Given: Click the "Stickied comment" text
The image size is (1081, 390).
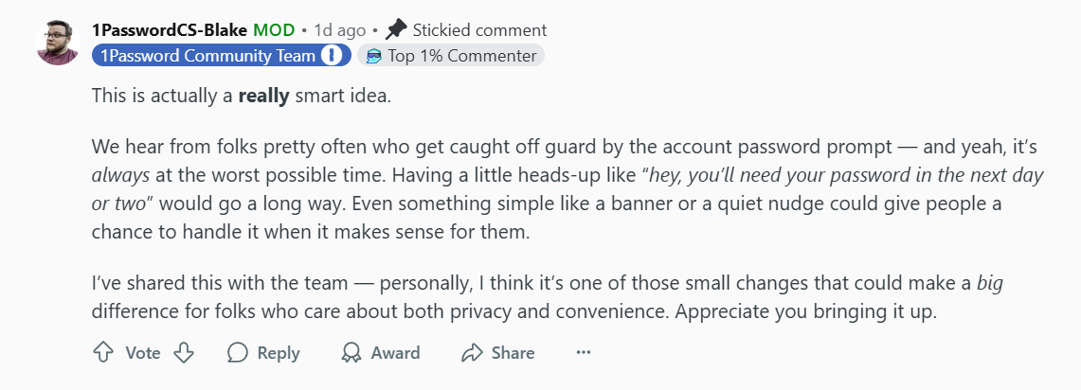Looking at the screenshot, I should click(479, 30).
